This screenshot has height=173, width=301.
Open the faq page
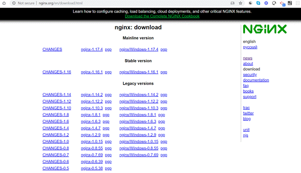[246, 86]
